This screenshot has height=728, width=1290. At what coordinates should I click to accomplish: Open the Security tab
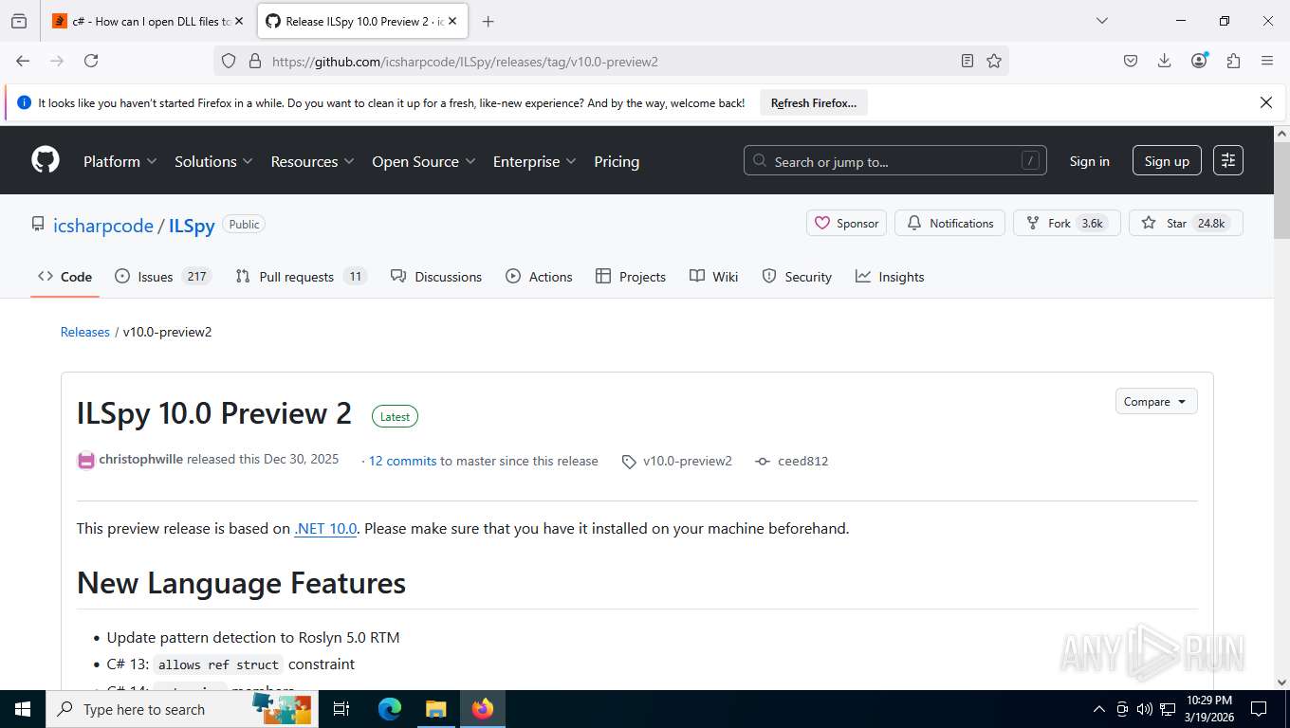(x=797, y=277)
